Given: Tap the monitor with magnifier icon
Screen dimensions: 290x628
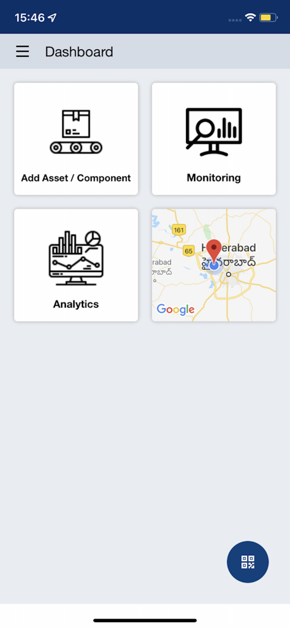Looking at the screenshot, I should [214, 132].
